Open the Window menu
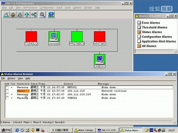The height and width of the screenshot is (133, 178). click(x=88, y=8)
